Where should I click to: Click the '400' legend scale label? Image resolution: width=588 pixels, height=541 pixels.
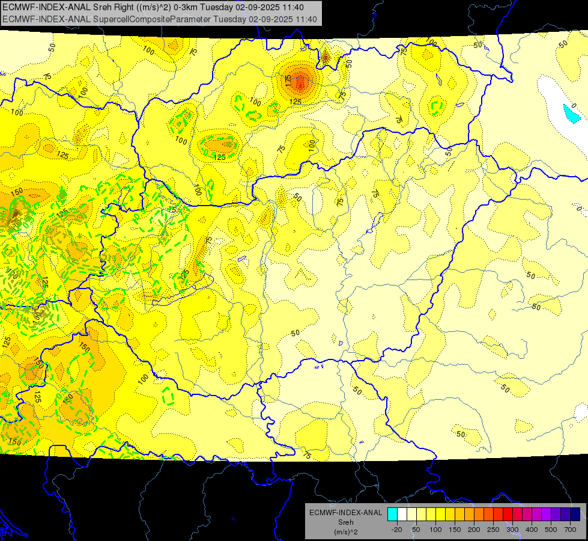point(532,530)
